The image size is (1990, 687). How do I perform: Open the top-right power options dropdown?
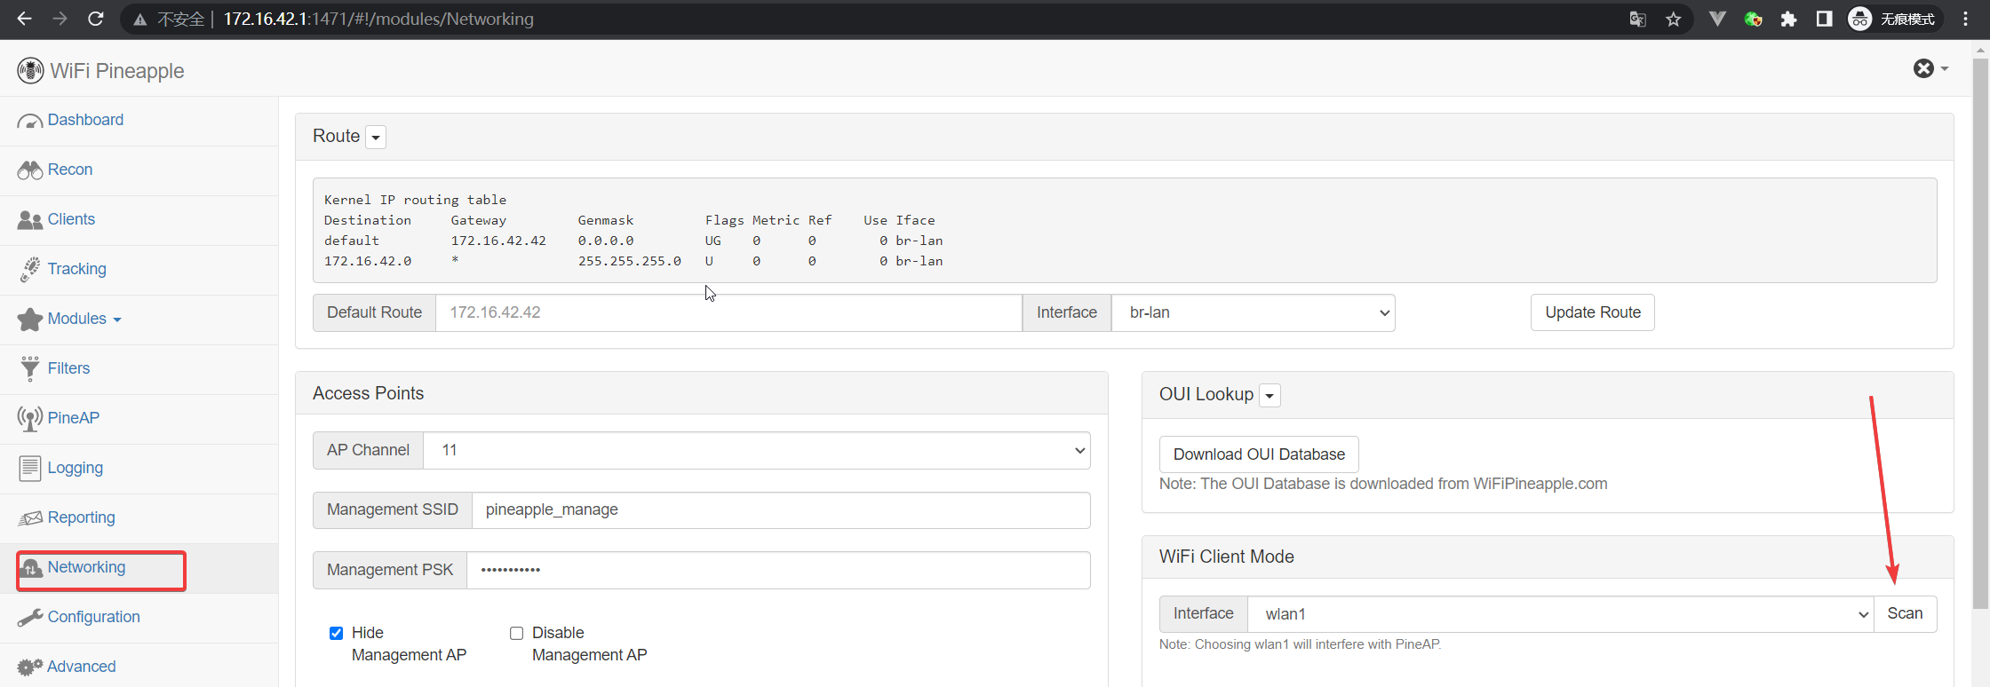(x=1930, y=68)
